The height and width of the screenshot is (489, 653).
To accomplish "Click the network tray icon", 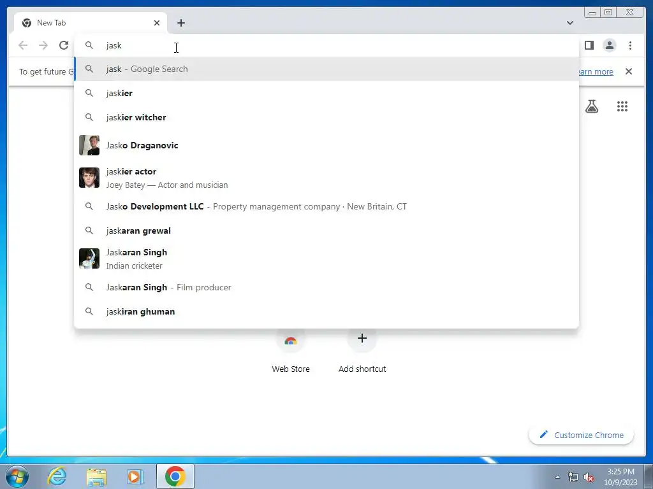I will [573, 477].
